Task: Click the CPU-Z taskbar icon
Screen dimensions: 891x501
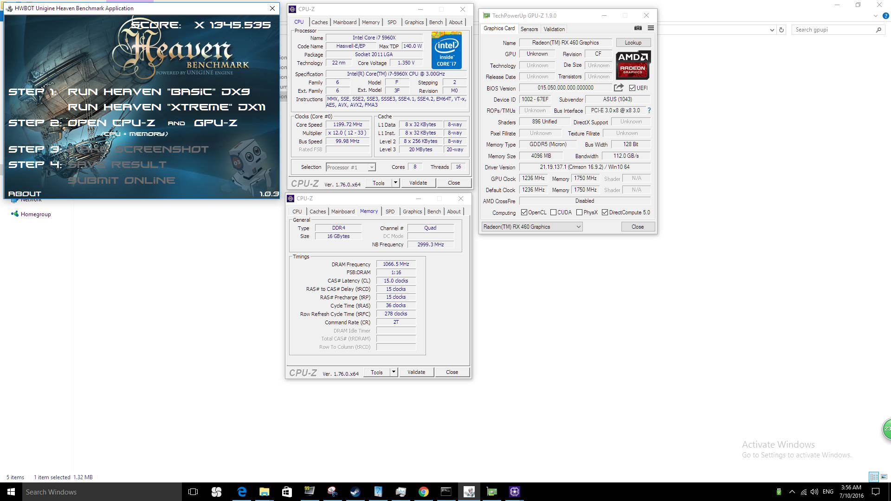Action: (514, 492)
